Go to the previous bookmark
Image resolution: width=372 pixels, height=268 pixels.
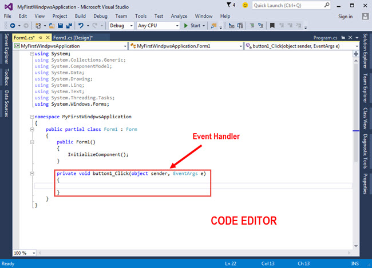click(x=282, y=26)
